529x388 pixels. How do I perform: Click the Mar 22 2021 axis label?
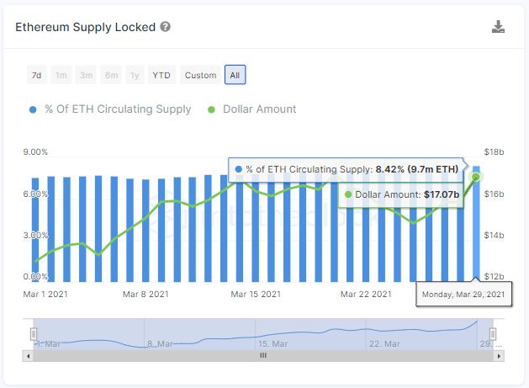point(366,294)
